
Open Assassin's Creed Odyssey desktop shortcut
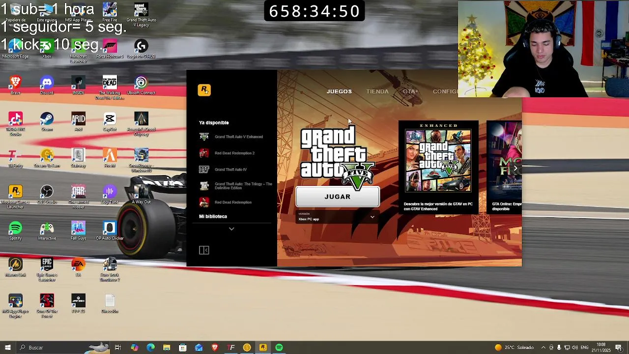[141, 124]
